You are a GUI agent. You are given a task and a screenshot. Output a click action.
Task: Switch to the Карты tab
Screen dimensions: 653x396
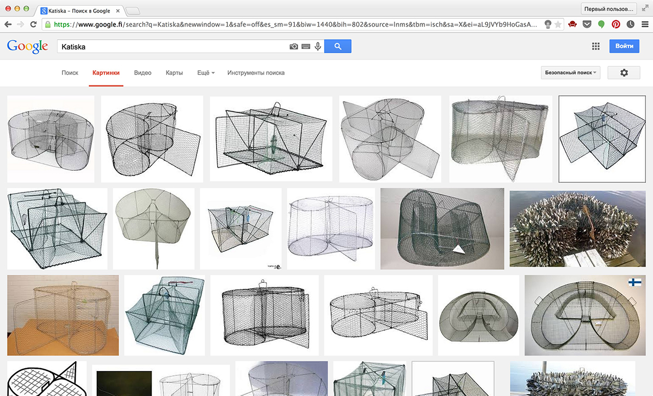pos(174,73)
